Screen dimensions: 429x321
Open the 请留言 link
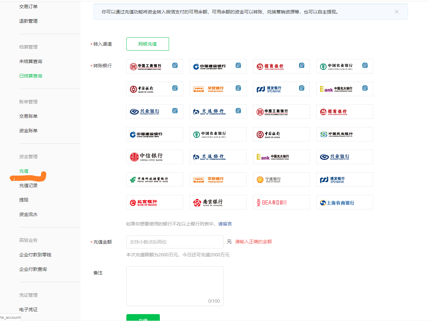[225, 224]
